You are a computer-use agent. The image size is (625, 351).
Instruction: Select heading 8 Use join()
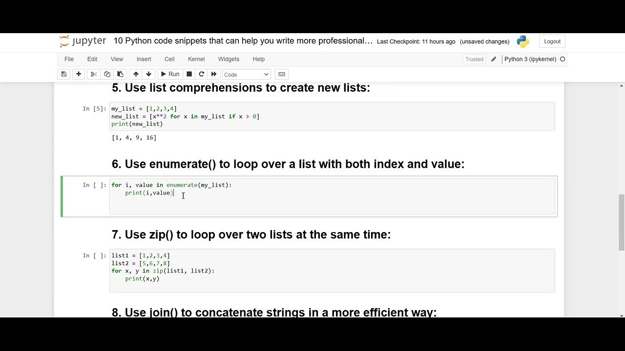[274, 312]
